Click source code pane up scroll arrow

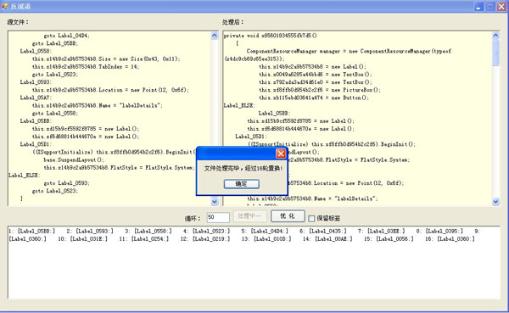tap(215, 36)
